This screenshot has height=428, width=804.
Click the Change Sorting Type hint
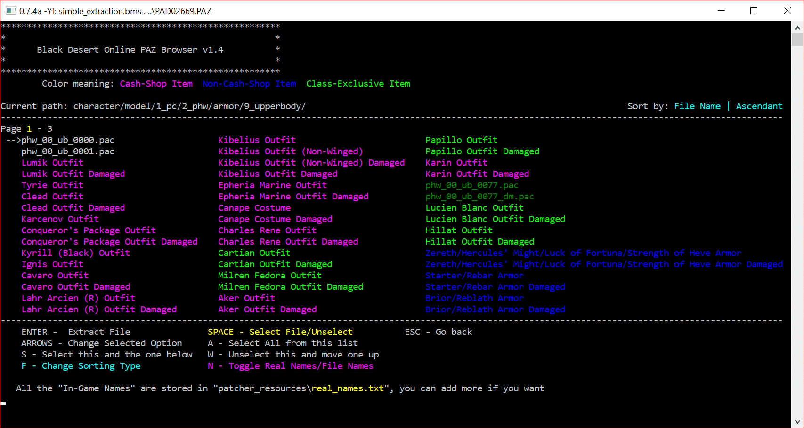pyautogui.click(x=91, y=366)
